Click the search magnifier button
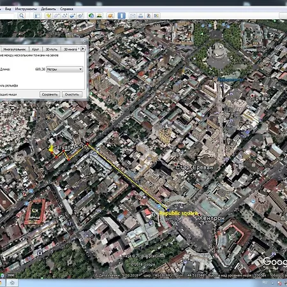The height and width of the screenshot is (287, 287). click(22, 15)
